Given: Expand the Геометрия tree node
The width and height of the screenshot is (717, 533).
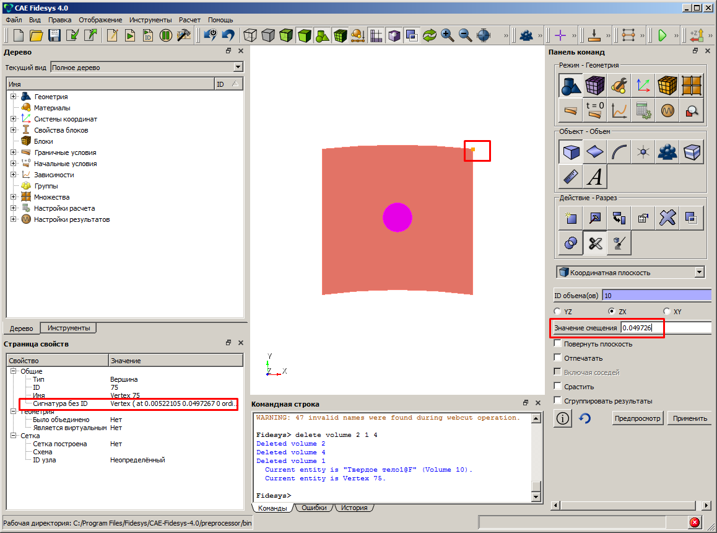Looking at the screenshot, I should [13, 97].
